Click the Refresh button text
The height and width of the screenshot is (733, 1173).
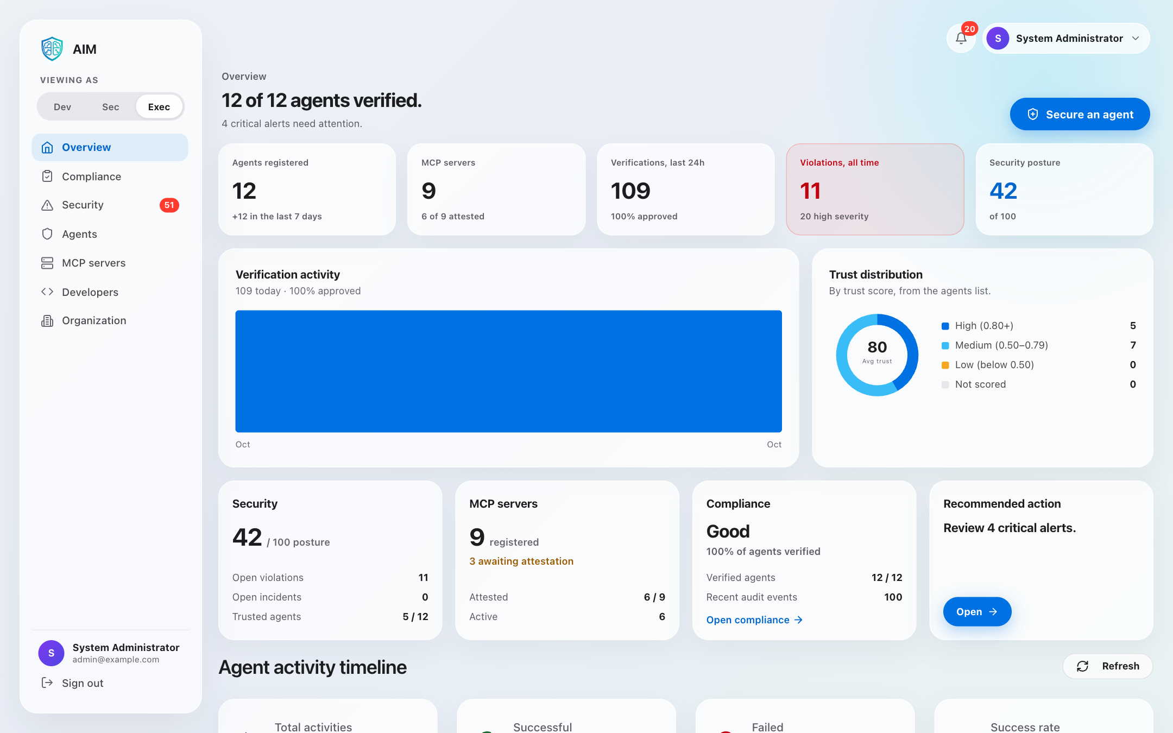(x=1120, y=666)
